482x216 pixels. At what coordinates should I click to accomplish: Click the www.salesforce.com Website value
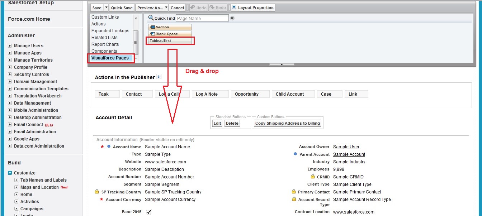tap(165, 162)
